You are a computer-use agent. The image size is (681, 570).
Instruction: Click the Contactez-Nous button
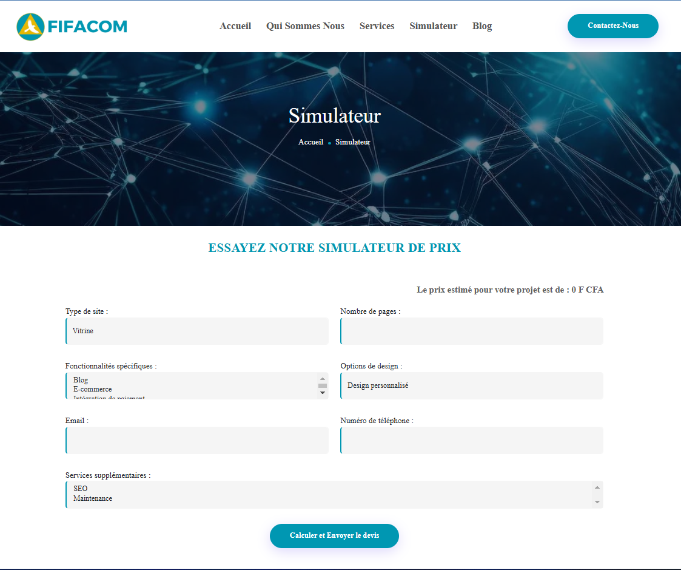[x=612, y=25]
